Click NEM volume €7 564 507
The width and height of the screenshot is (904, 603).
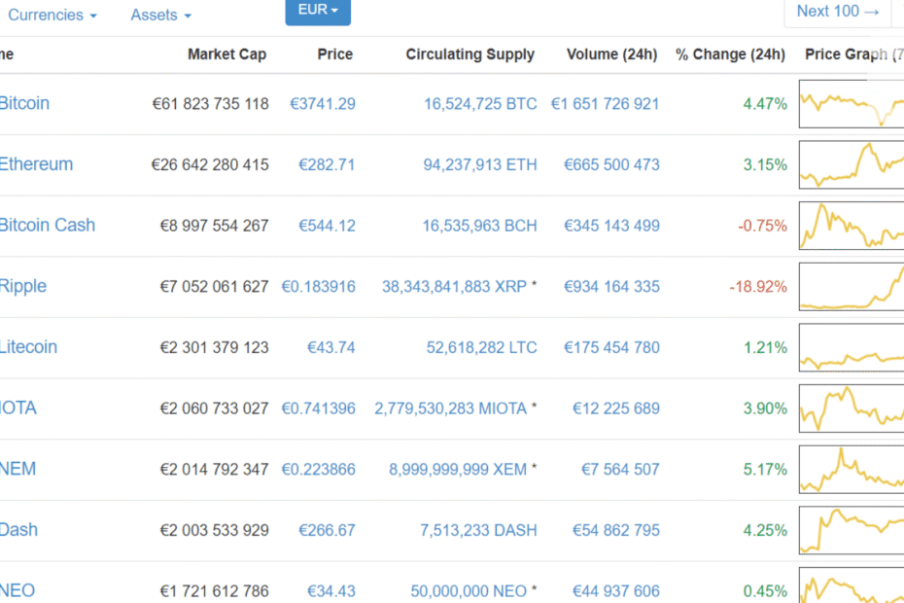coord(620,469)
